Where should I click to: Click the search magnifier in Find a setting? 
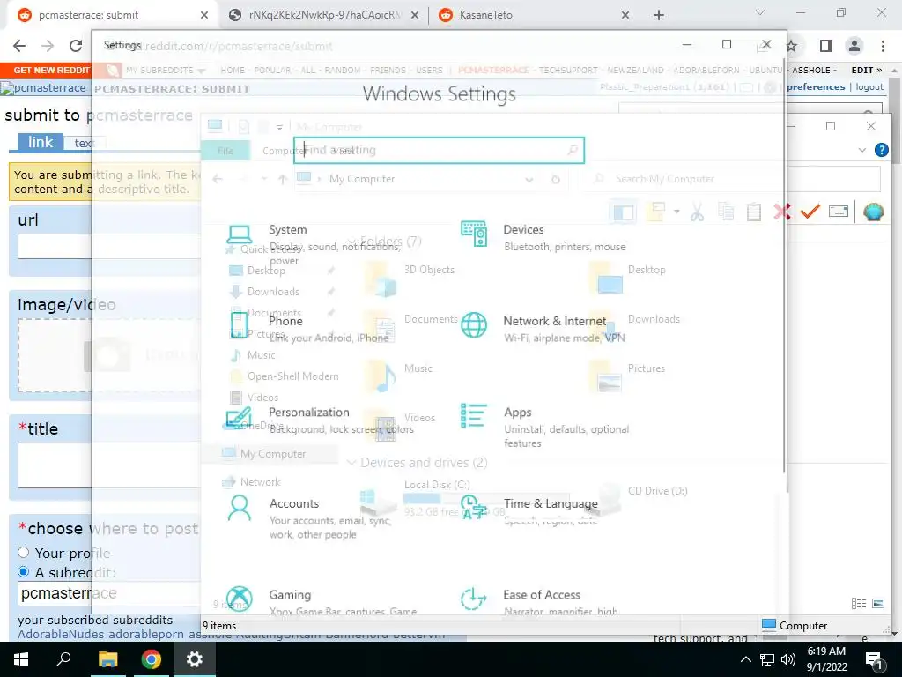tap(573, 150)
